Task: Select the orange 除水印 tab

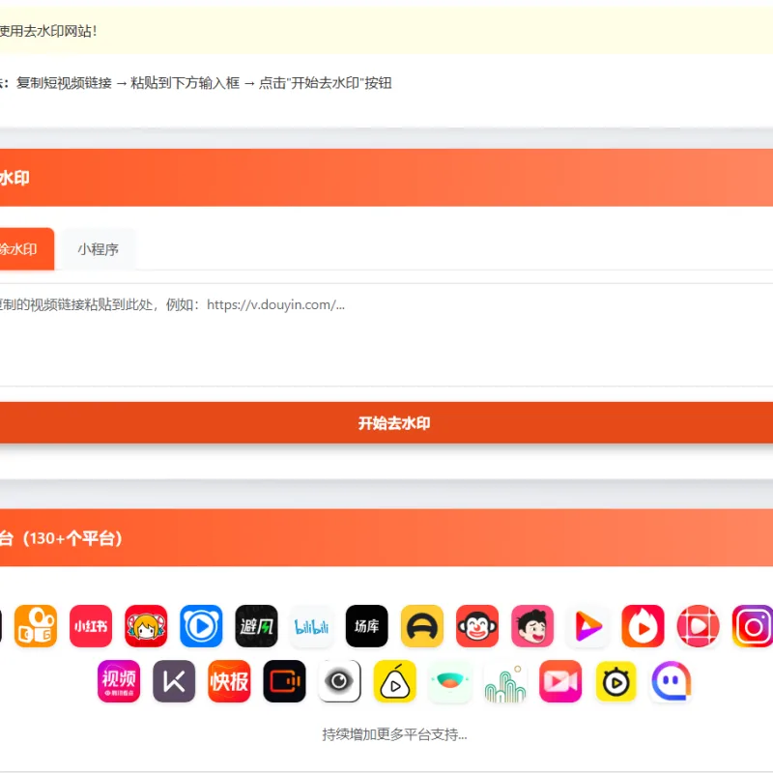Action: tap(27, 249)
